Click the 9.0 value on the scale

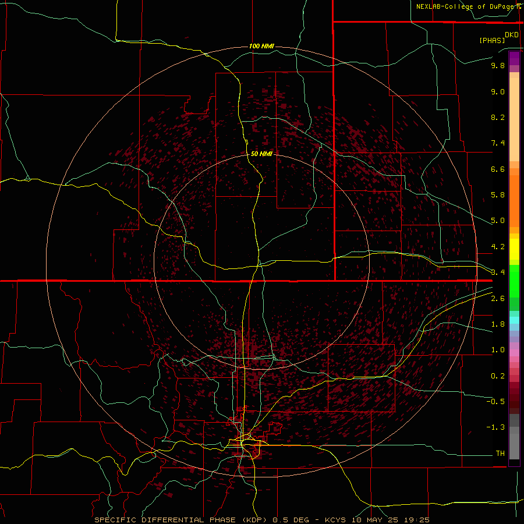pyautogui.click(x=498, y=91)
